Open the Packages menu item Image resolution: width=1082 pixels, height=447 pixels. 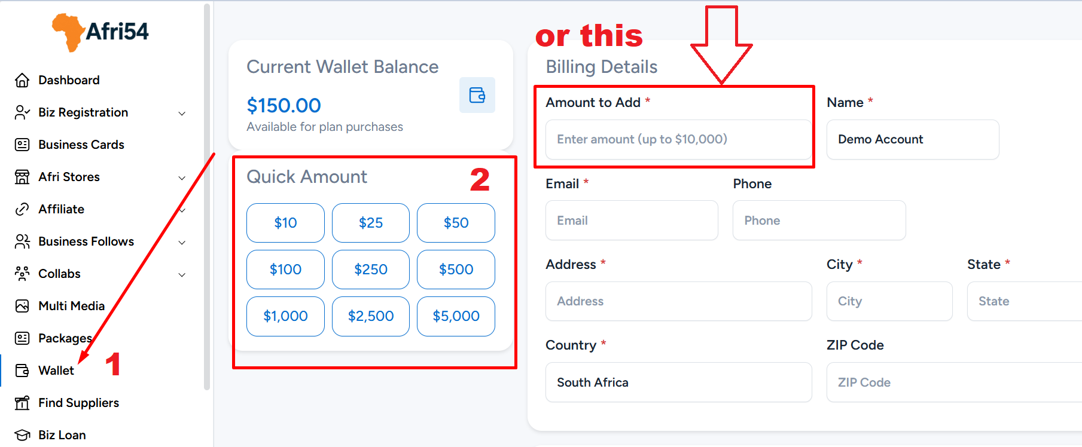[65, 338]
